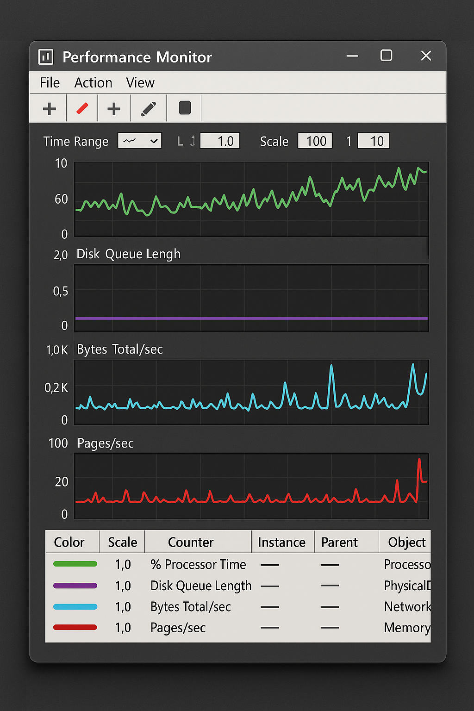Image resolution: width=474 pixels, height=711 pixels.
Task: Click the second plus icon in toolbar
Action: tap(113, 109)
